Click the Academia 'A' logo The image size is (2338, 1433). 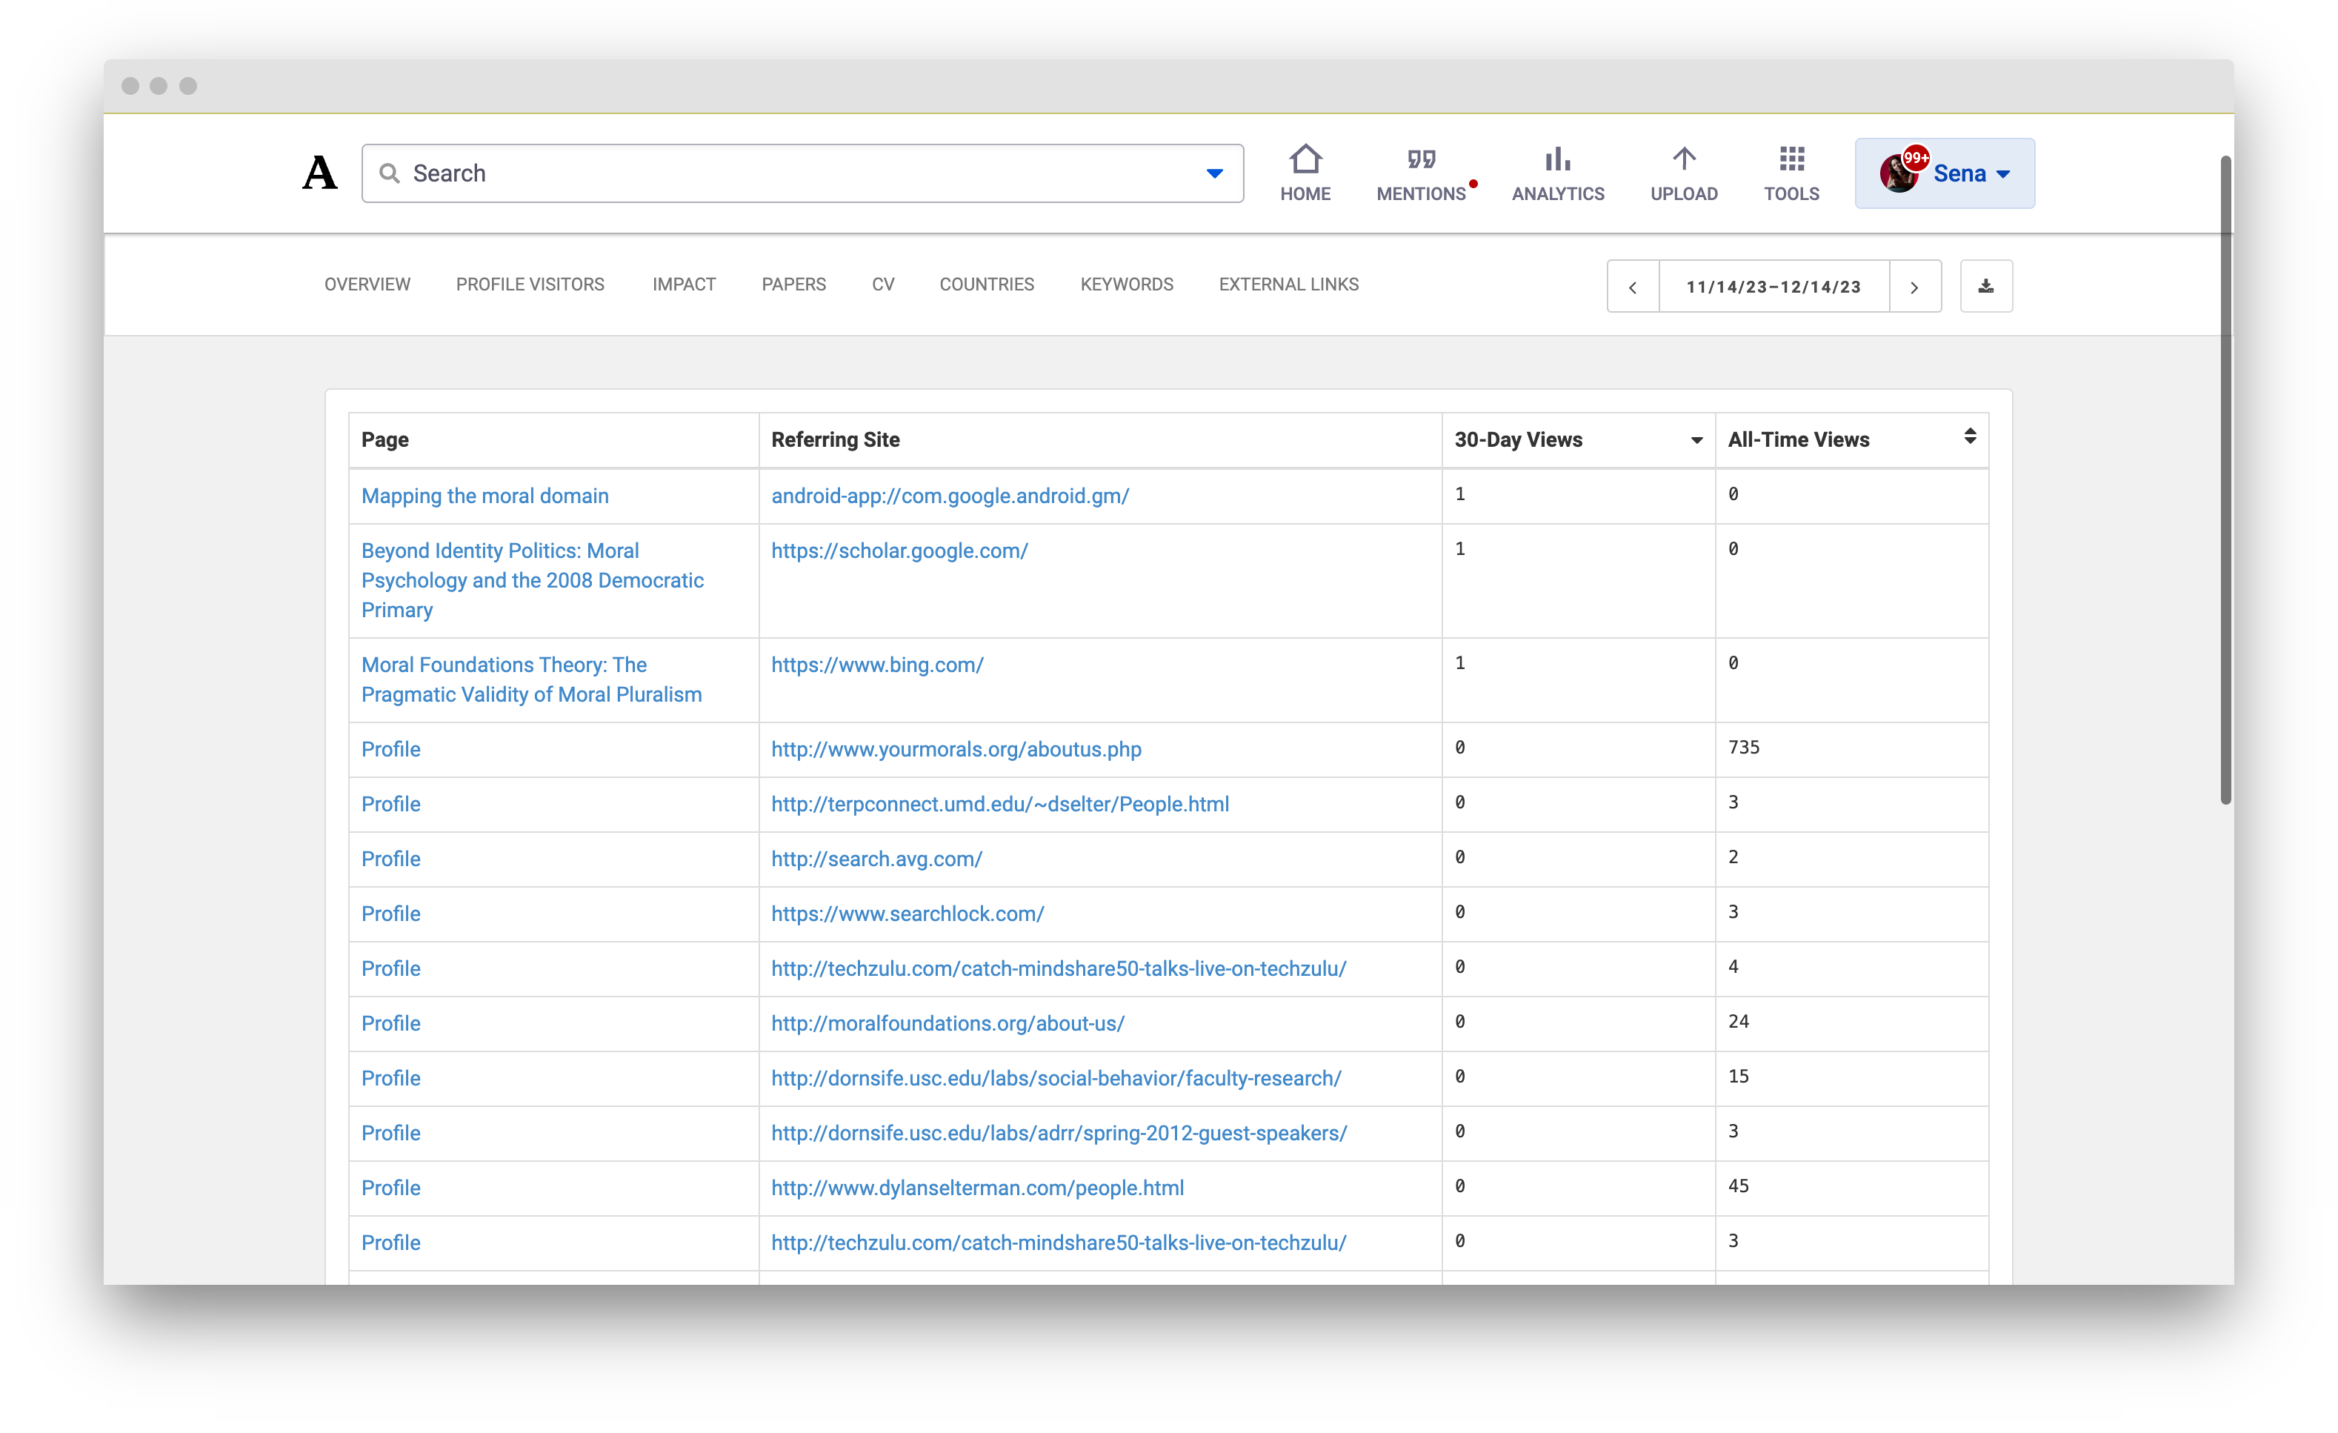click(320, 173)
